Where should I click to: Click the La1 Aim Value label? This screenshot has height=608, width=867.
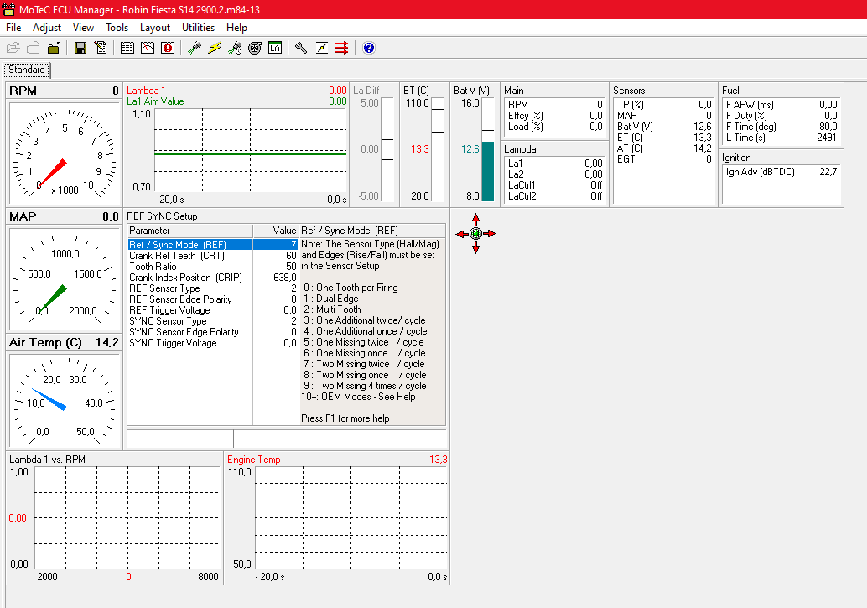[155, 101]
